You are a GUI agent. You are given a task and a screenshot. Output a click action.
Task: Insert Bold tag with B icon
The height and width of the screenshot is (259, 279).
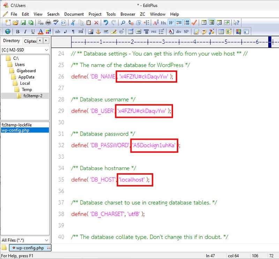click(18, 31)
